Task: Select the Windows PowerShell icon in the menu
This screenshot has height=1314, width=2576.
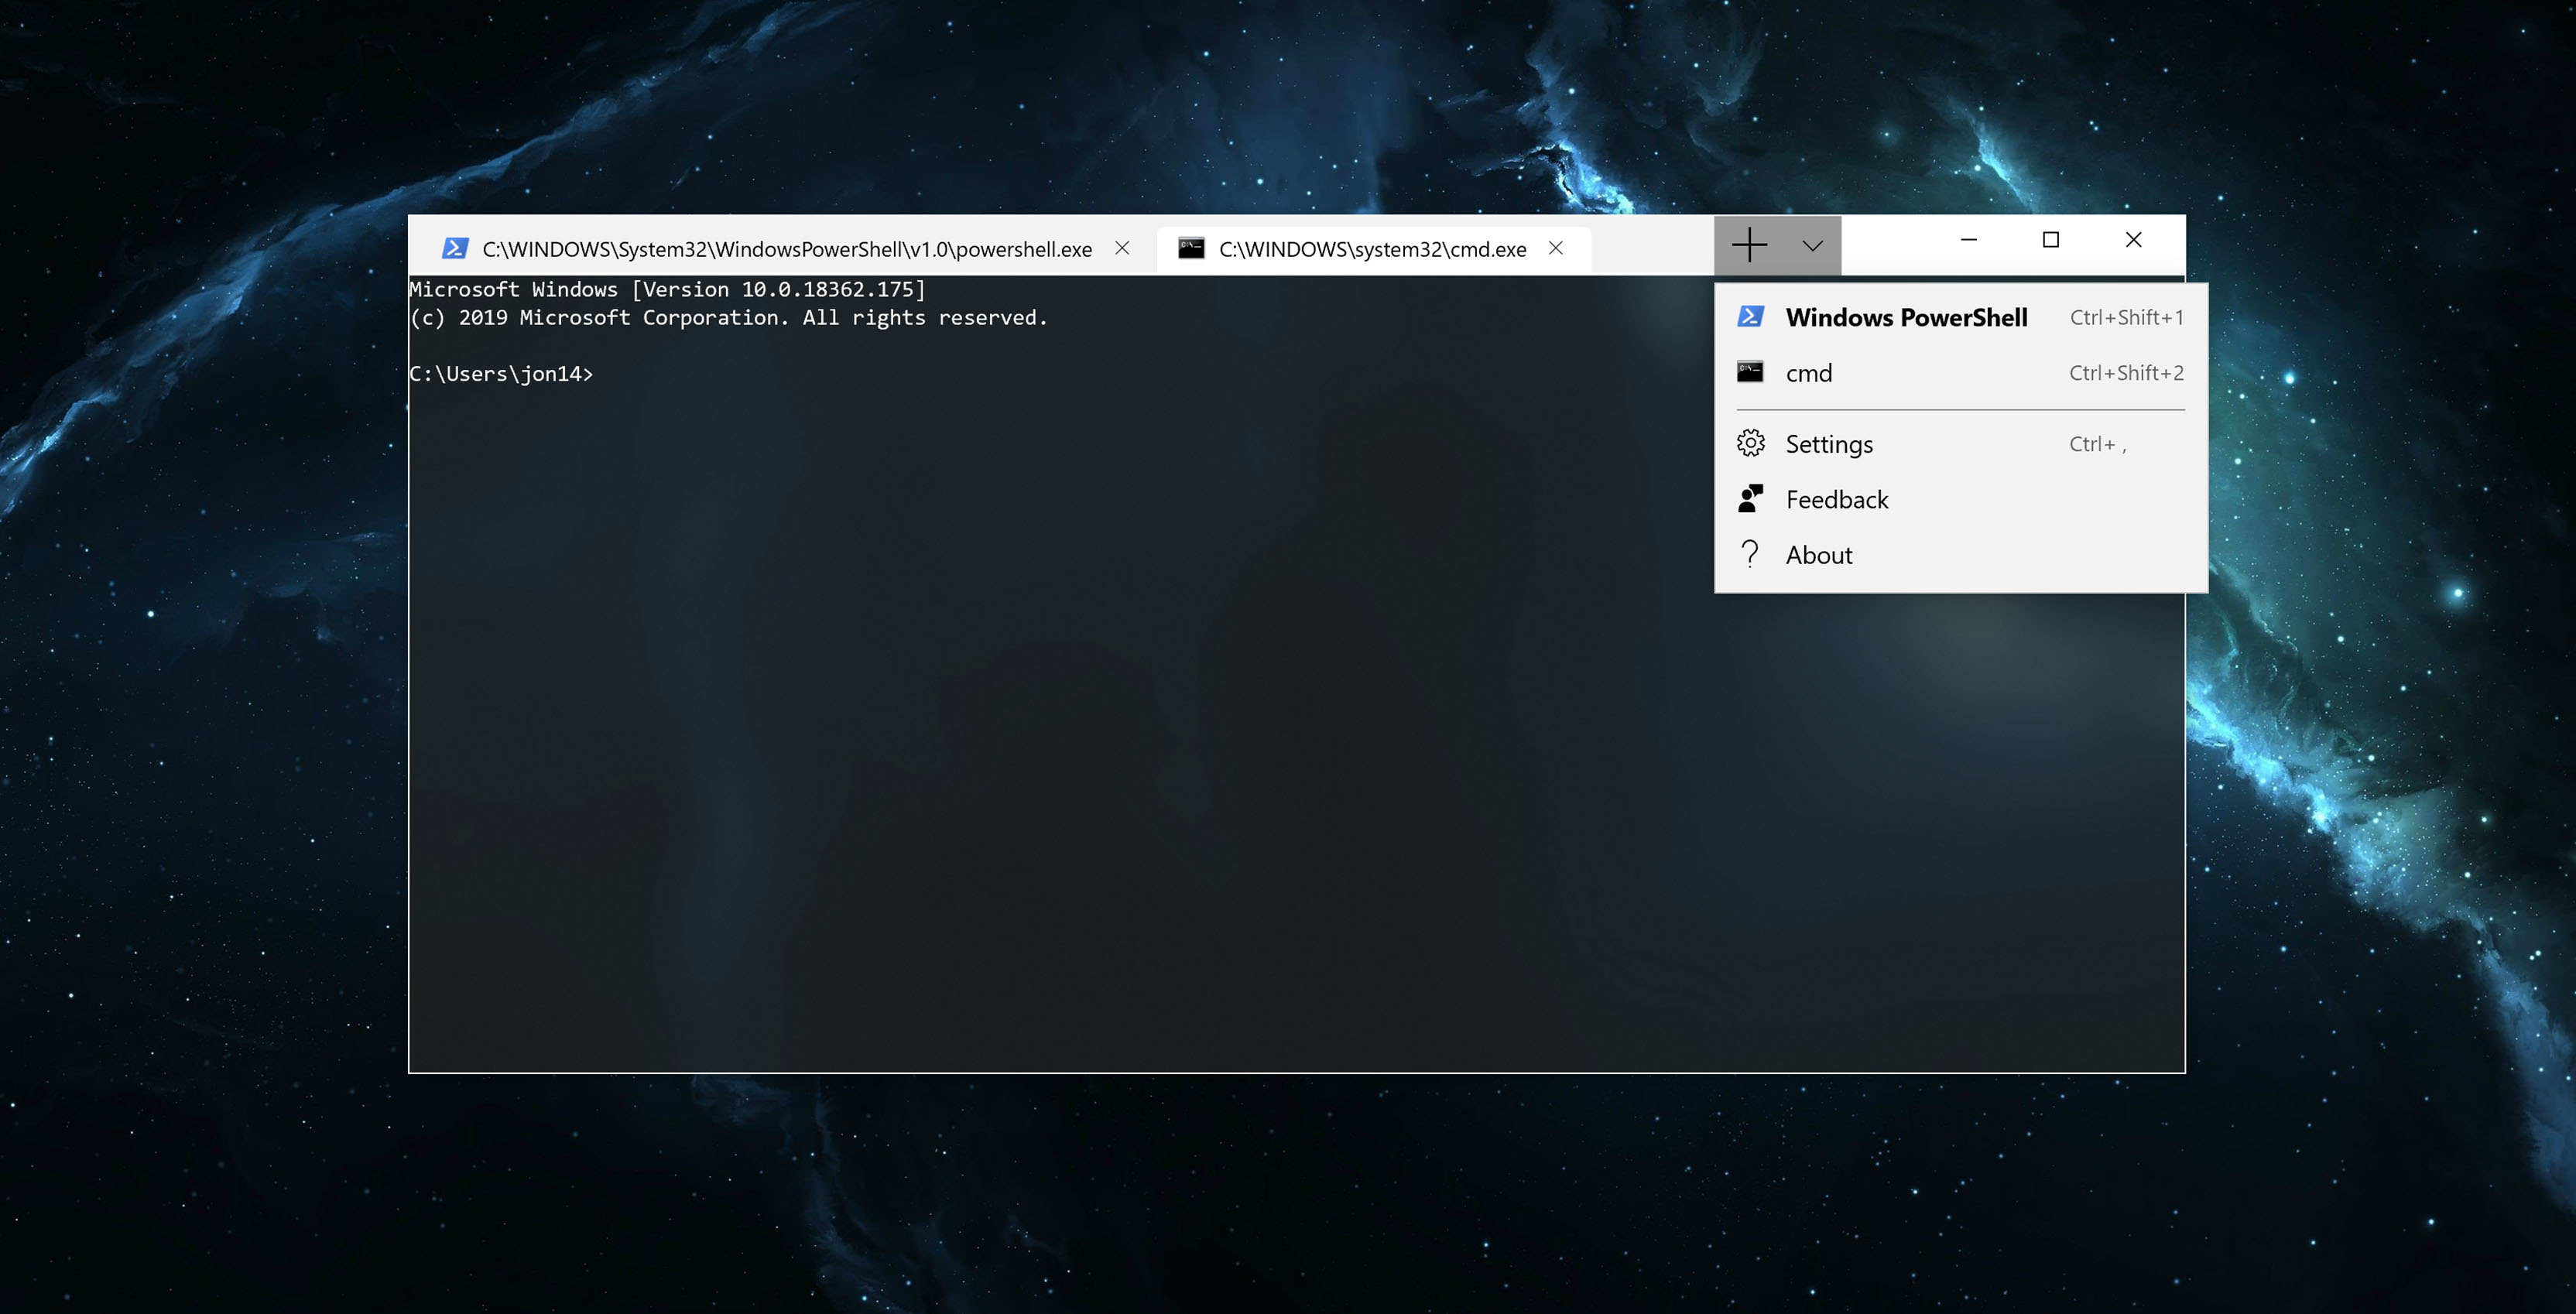Action: [x=1751, y=316]
